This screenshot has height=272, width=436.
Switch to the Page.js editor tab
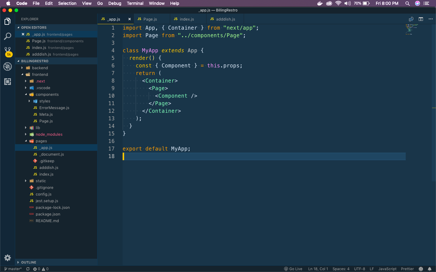152,19
